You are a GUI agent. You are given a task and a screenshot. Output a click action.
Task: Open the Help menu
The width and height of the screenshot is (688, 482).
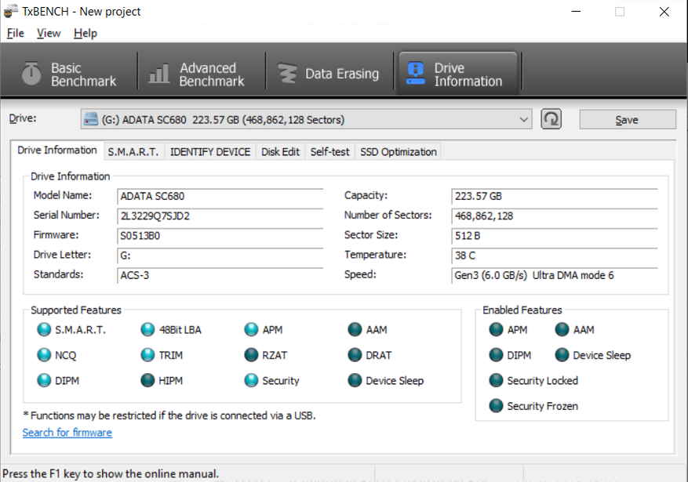(86, 33)
